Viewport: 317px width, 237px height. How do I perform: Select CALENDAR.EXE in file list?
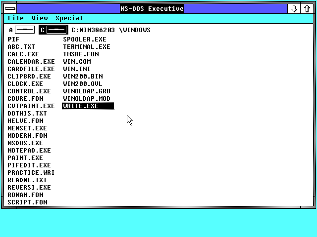(x=31, y=61)
